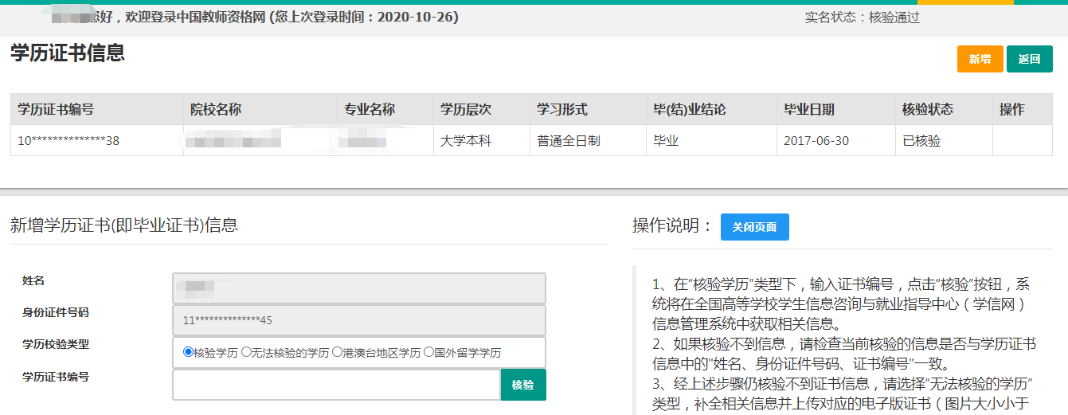Click the 身份证件号码 field showing 11***45
The height and width of the screenshot is (415, 1068).
tap(358, 320)
